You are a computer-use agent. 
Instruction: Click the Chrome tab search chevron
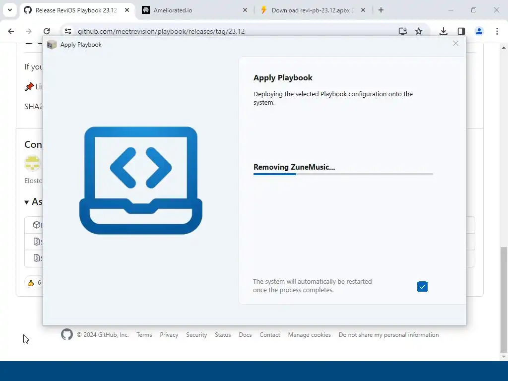pyautogui.click(x=10, y=10)
